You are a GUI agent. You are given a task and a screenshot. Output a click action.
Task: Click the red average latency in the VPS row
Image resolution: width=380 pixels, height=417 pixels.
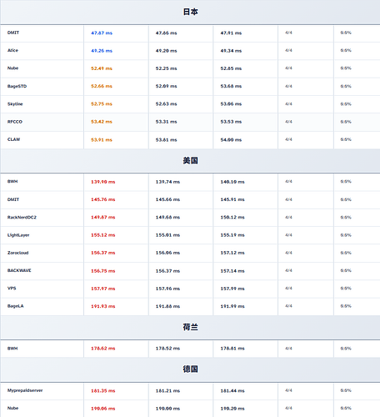(103, 289)
